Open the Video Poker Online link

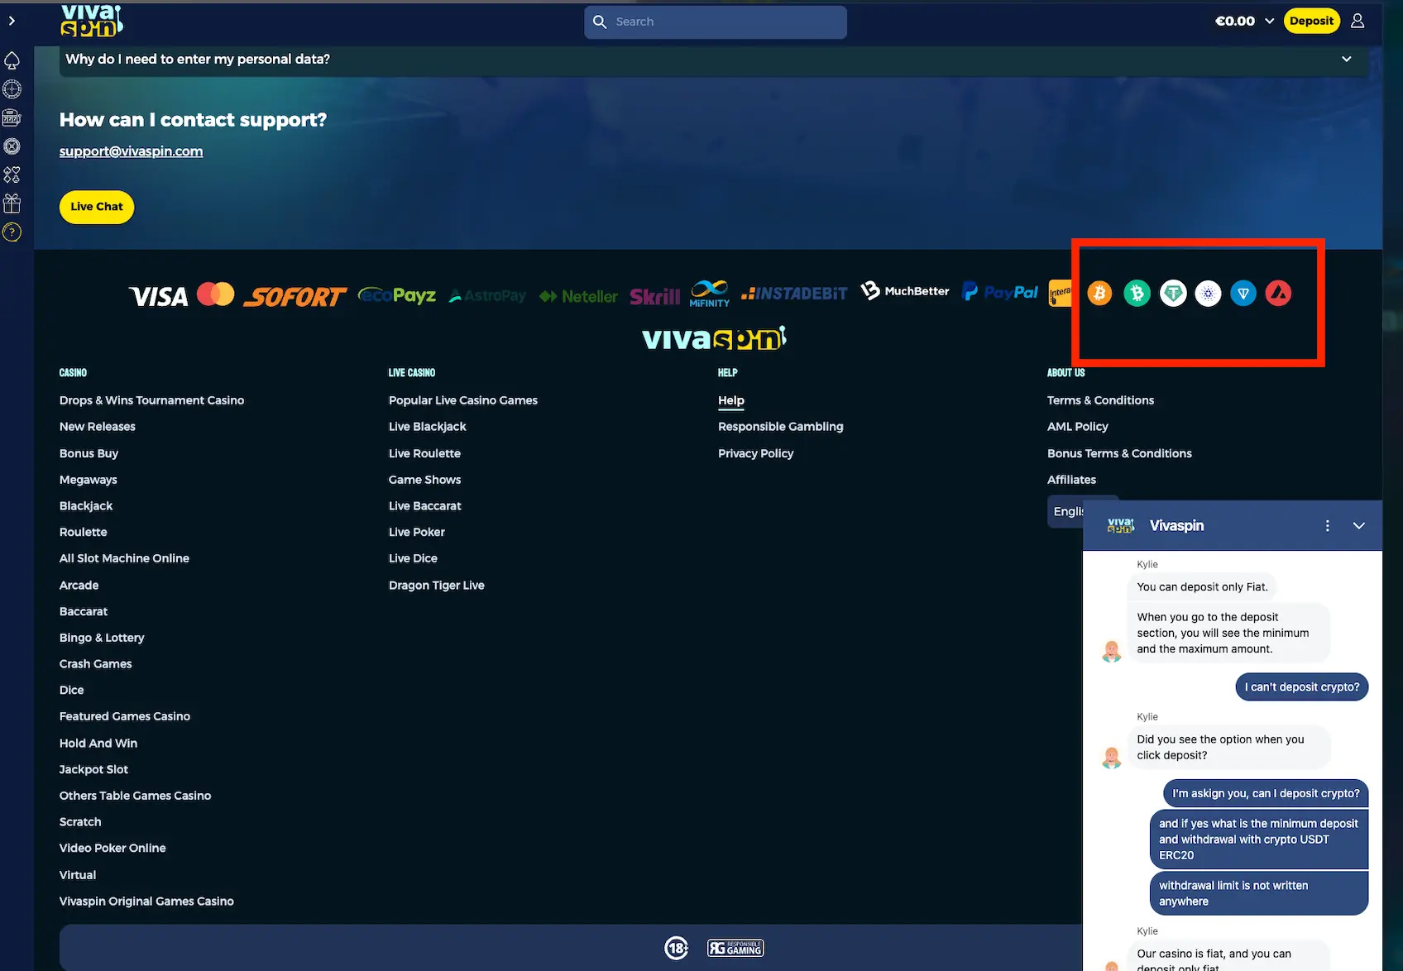coord(113,849)
